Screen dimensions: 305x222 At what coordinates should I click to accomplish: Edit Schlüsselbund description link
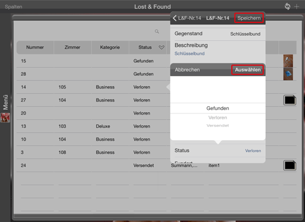click(189, 53)
